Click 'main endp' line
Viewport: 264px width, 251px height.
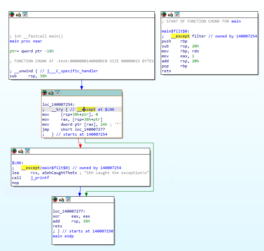(63, 236)
